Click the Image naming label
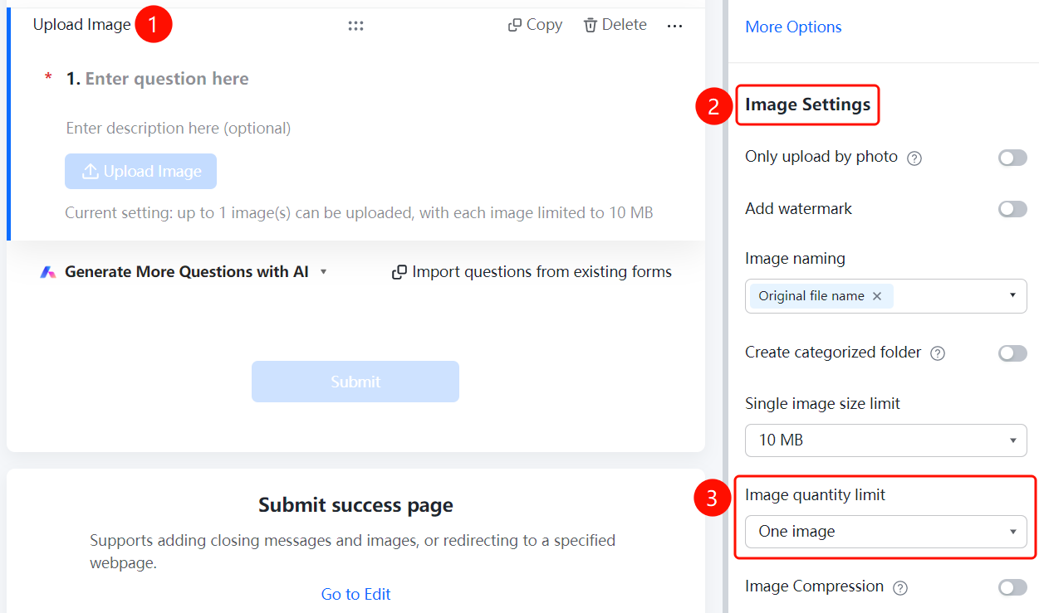Screen dimensions: 1039x613 pyautogui.click(x=795, y=259)
